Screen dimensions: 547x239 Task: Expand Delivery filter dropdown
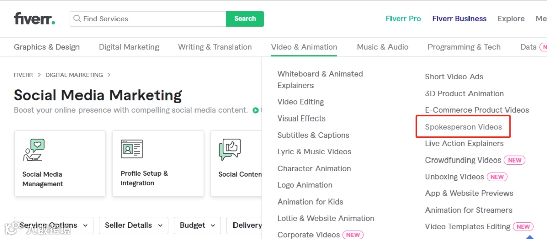point(244,225)
